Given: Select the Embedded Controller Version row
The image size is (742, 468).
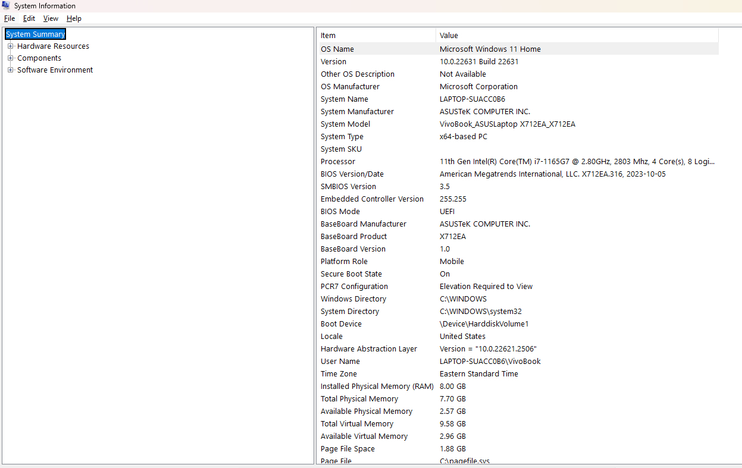Looking at the screenshot, I should [518, 199].
